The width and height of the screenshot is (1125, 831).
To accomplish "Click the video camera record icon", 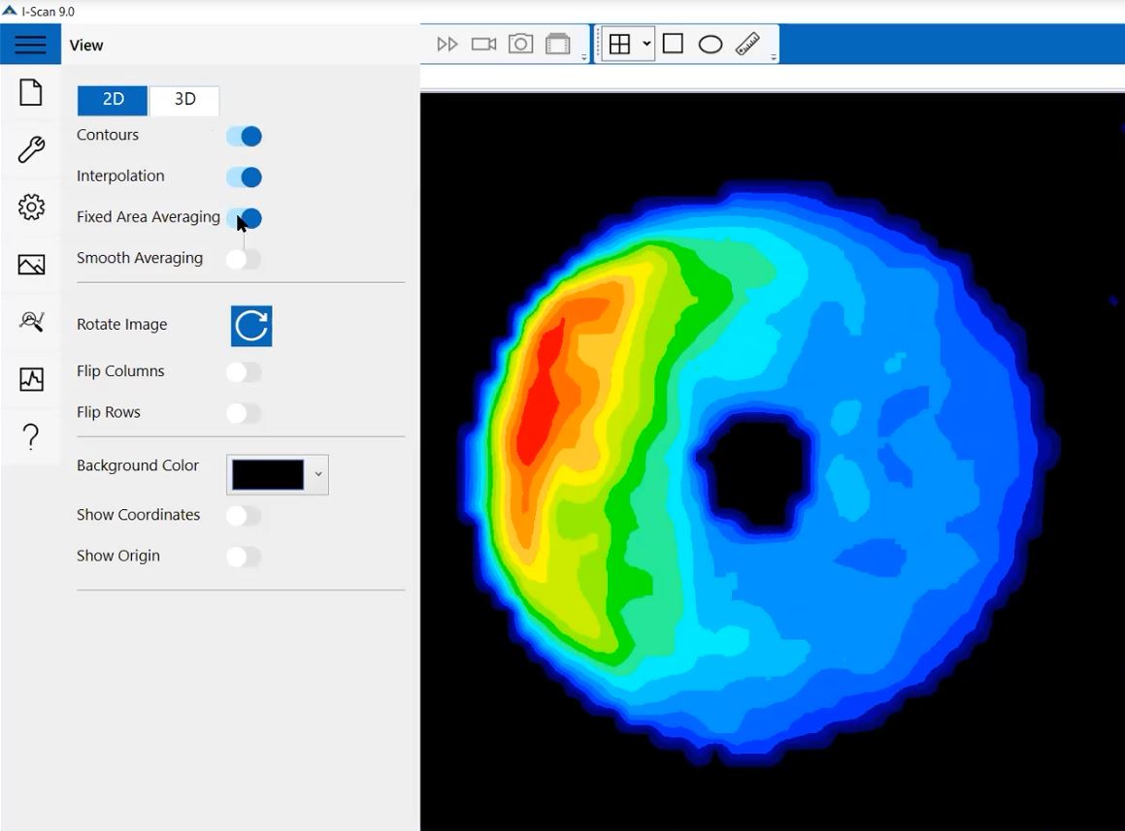I will (x=483, y=45).
